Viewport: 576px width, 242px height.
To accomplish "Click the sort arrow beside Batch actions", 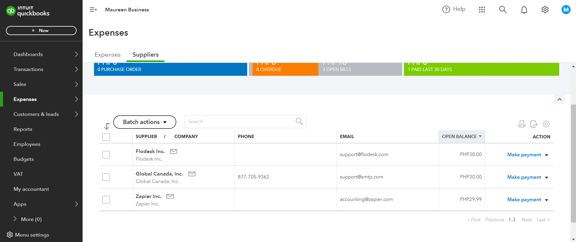I will click(107, 126).
